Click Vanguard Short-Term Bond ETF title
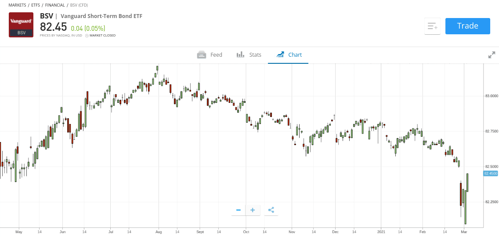Image resolution: width=499 pixels, height=237 pixels. pos(101,16)
